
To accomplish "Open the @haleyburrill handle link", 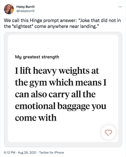I will [25, 11].
